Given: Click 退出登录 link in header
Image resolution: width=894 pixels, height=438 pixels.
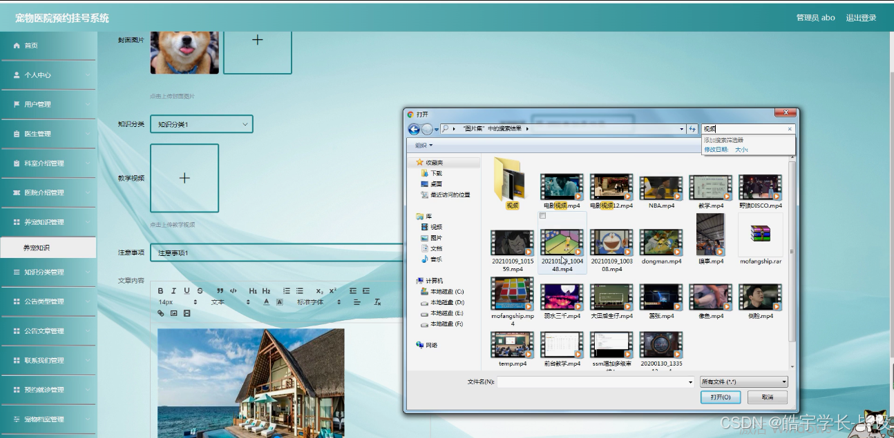Looking at the screenshot, I should 861,18.
